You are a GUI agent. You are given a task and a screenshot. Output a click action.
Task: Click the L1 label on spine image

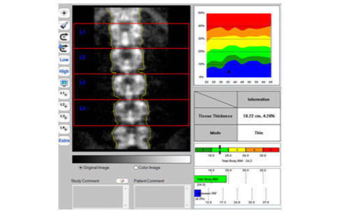(x=83, y=32)
